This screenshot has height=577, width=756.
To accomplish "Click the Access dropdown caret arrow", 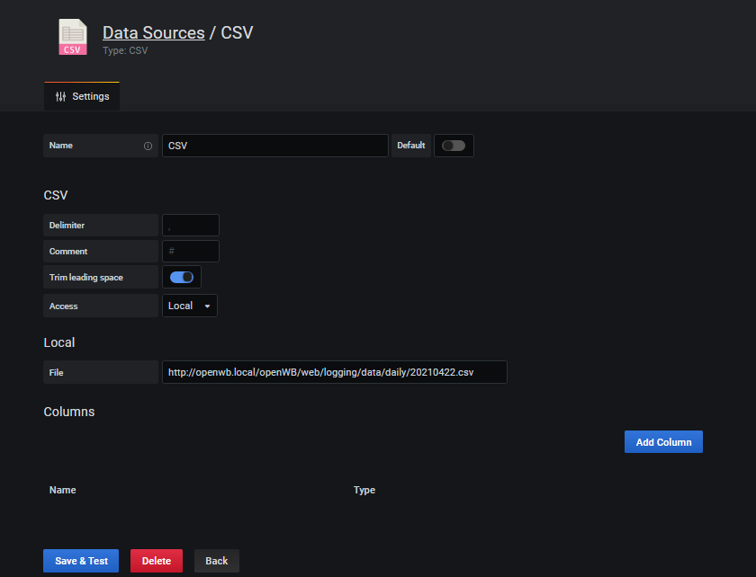I will [x=208, y=306].
